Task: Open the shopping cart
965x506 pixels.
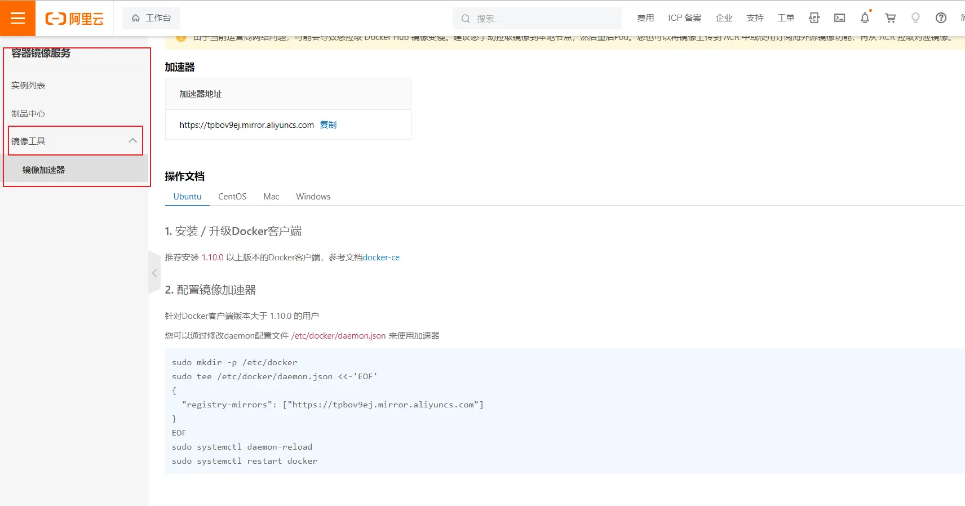Action: coord(890,18)
